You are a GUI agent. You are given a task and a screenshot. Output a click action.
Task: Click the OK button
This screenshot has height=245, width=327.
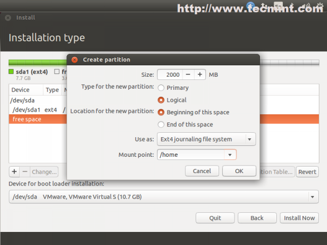click(x=239, y=171)
